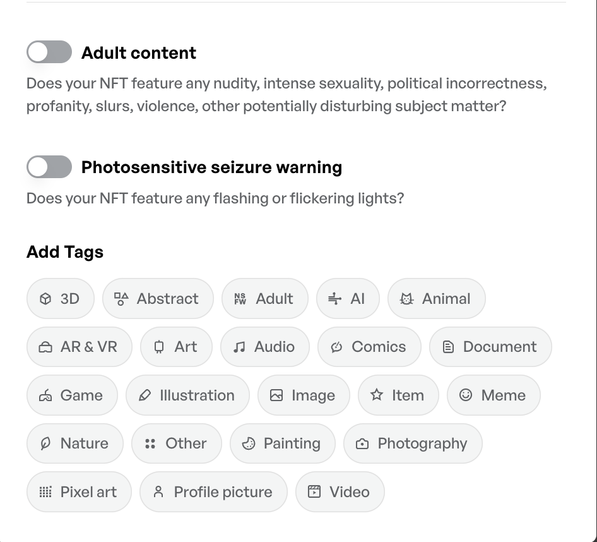The width and height of the screenshot is (597, 542).
Task: Pick the Comics tag
Action: coord(369,347)
